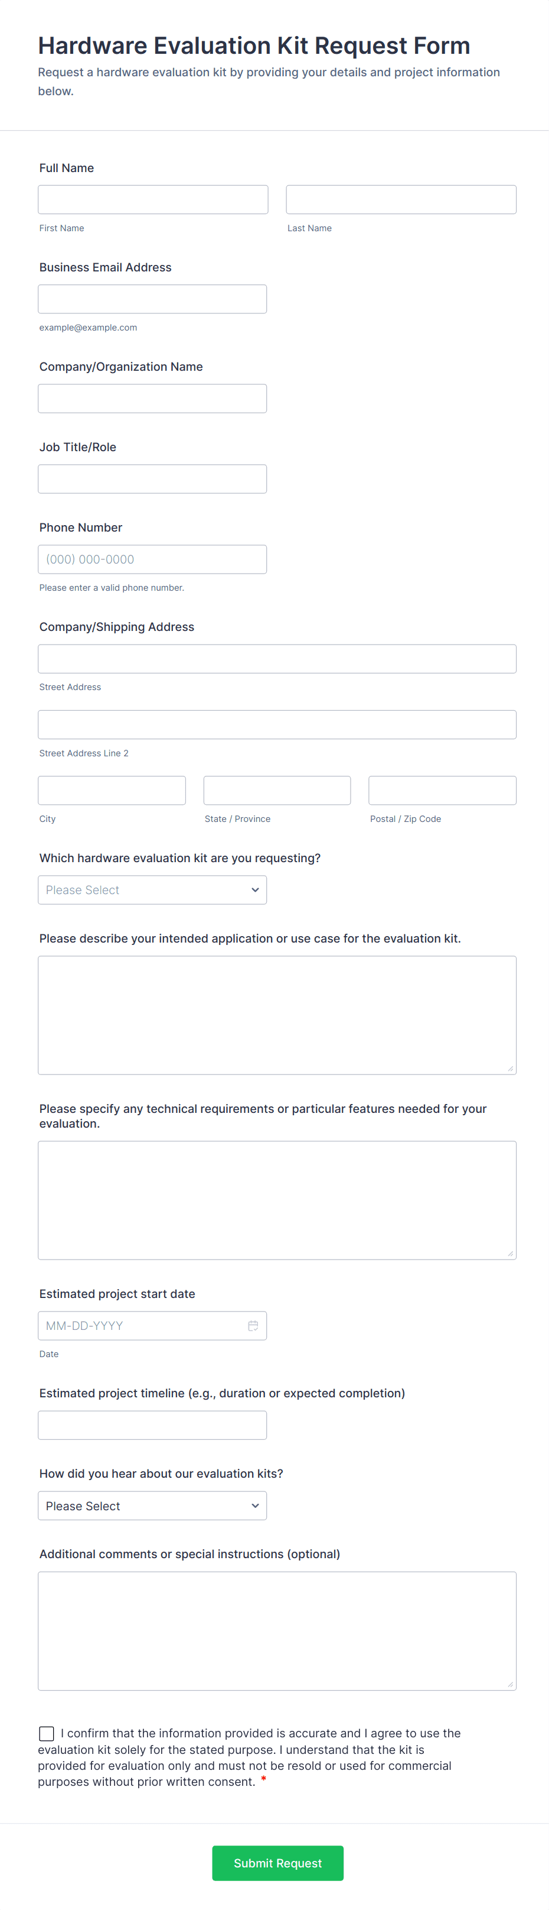Click the chevron on the kit selection dropdown
The image size is (549, 1910).
pos(254,890)
